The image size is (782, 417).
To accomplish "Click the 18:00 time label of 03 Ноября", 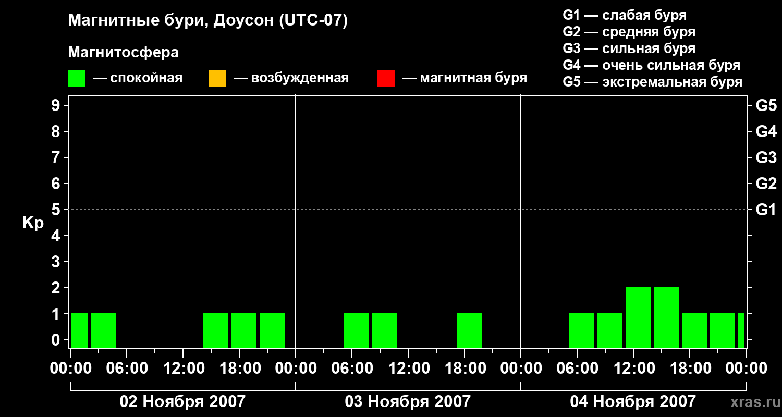I will (465, 368).
